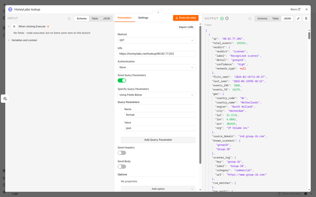This screenshot has height=197, width=316.
Task: Open the Add option dropdown
Action: coord(158,189)
